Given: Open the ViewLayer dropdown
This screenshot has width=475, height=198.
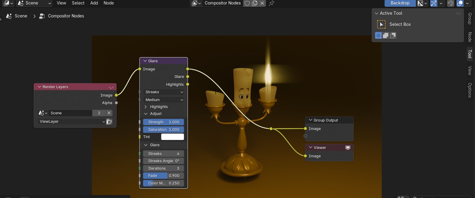Looking at the screenshot, I should click(72, 122).
